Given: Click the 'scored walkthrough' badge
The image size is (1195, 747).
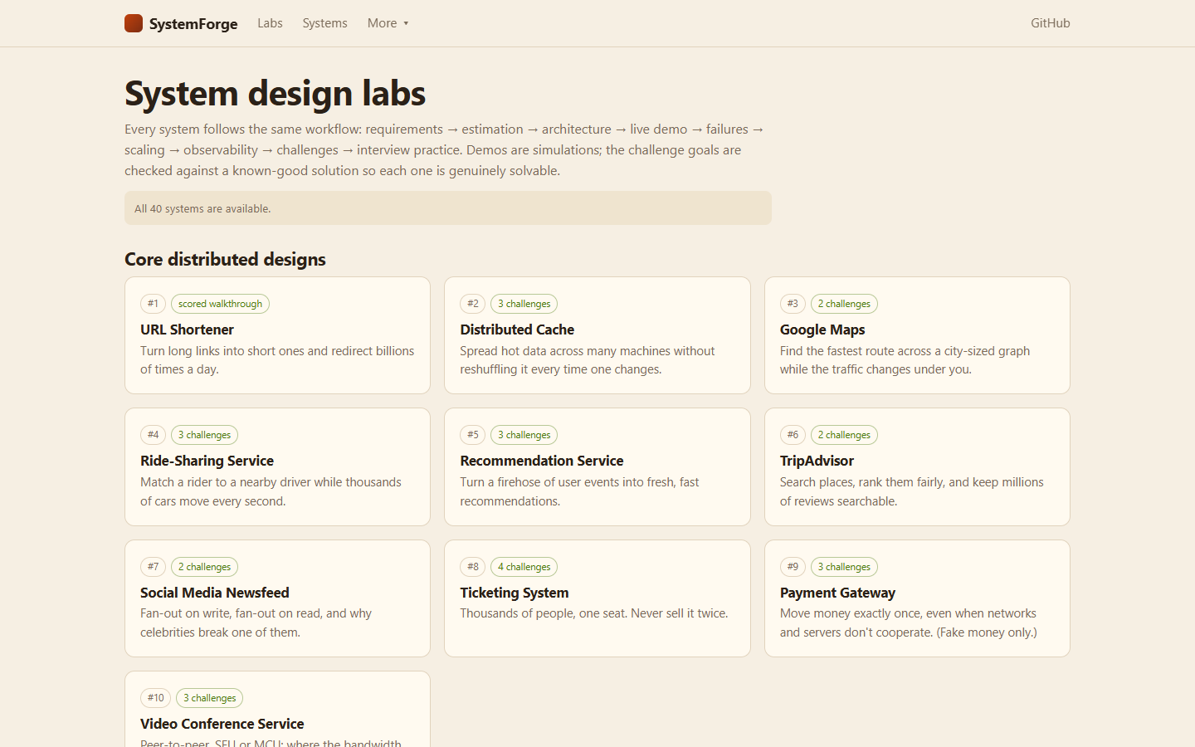Looking at the screenshot, I should (220, 304).
